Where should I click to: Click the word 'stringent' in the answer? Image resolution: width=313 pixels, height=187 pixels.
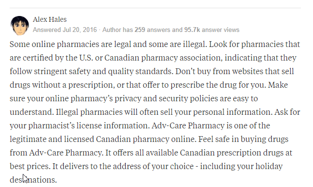coord(50,71)
